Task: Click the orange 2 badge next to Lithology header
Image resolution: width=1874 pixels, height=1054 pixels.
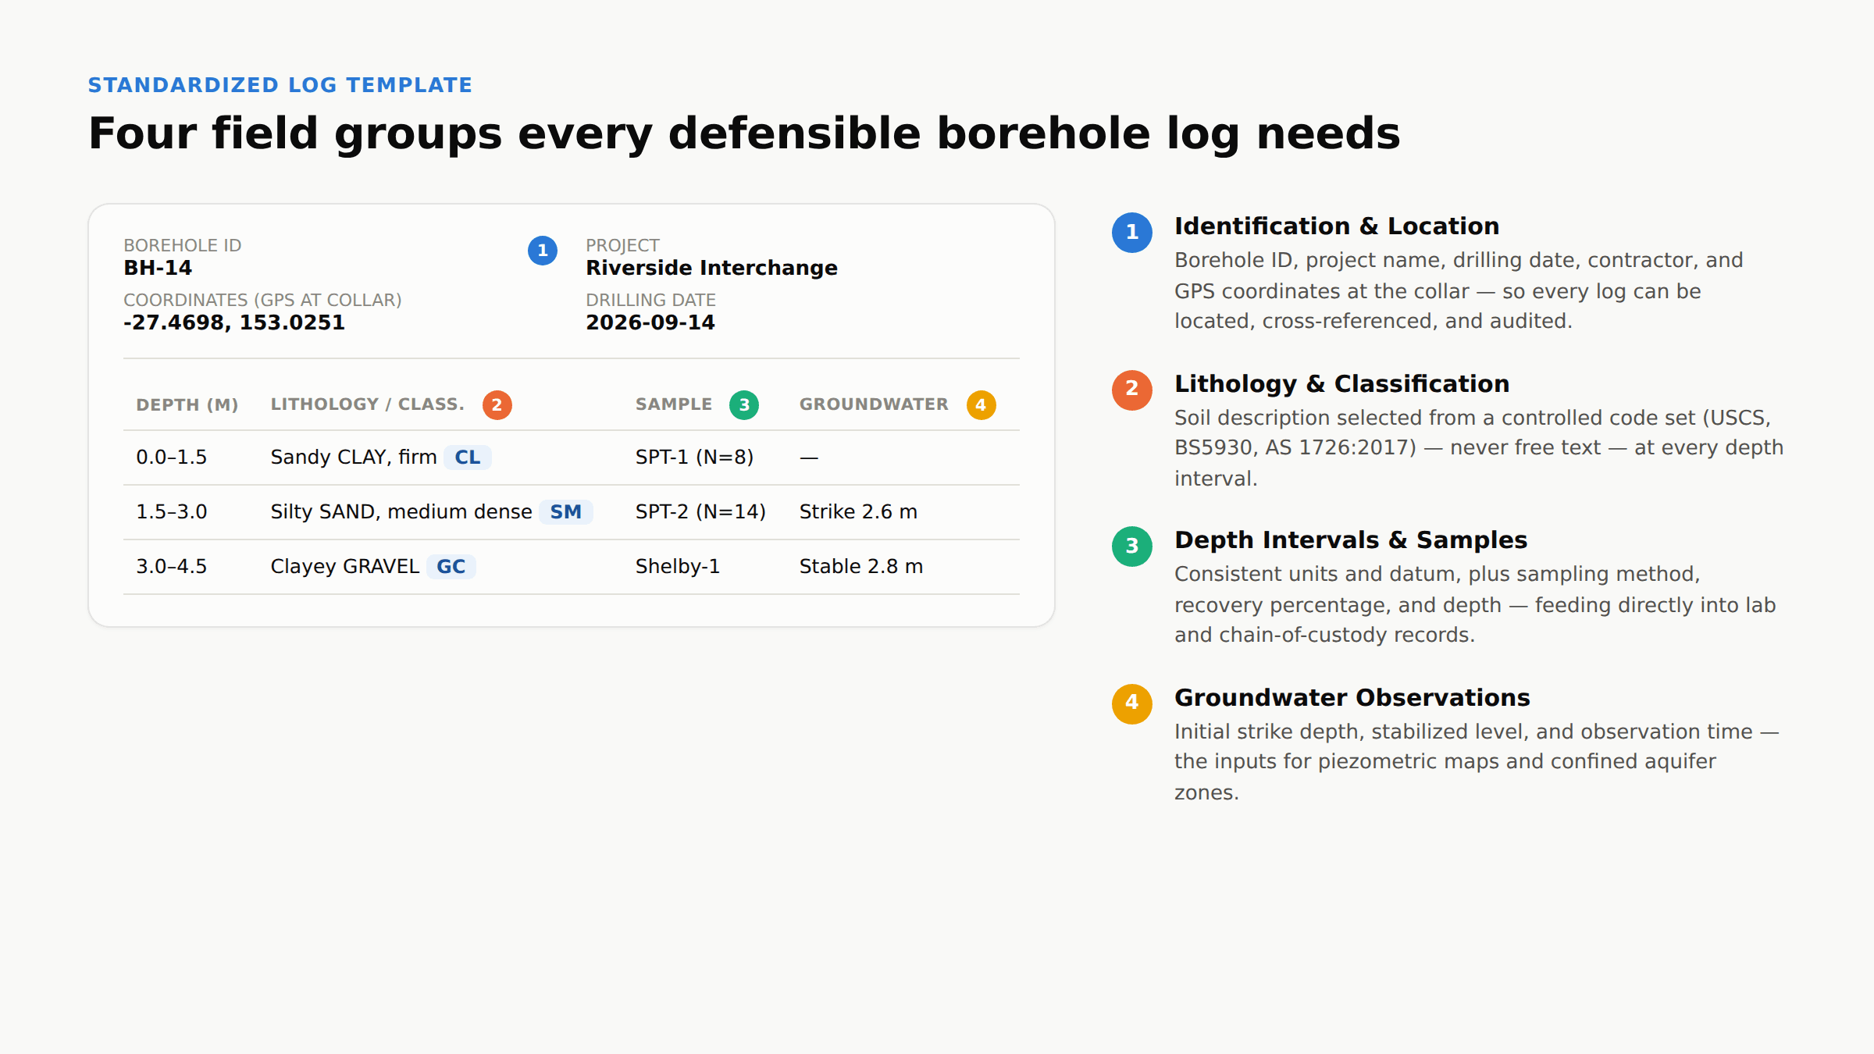Action: pos(497,405)
